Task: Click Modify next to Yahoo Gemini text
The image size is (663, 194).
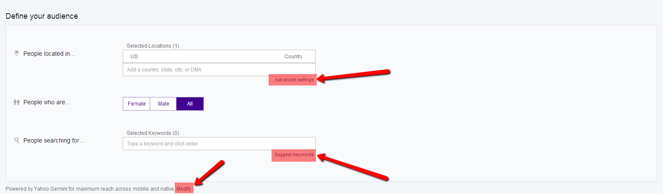Action: (184, 188)
